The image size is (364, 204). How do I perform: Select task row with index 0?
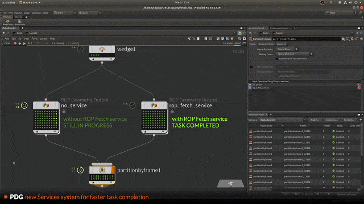(304, 131)
